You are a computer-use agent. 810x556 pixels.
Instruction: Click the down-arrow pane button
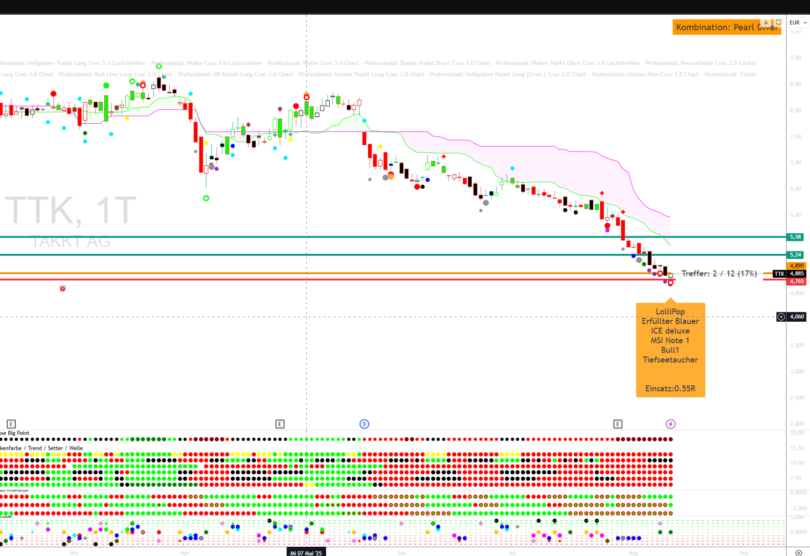(x=766, y=22)
